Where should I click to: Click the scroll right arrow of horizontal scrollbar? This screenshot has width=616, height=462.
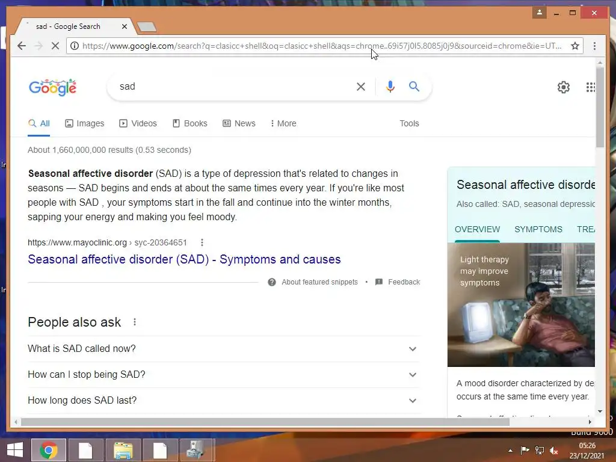(590, 422)
